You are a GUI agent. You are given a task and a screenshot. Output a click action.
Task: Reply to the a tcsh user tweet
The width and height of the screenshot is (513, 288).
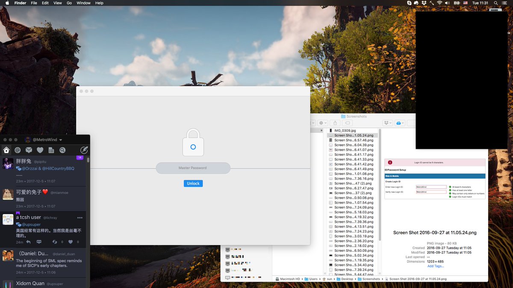[28, 242]
